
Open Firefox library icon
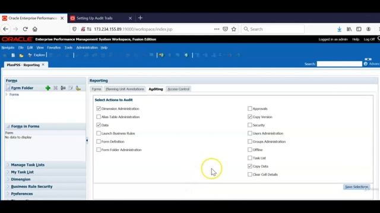click(x=349, y=29)
